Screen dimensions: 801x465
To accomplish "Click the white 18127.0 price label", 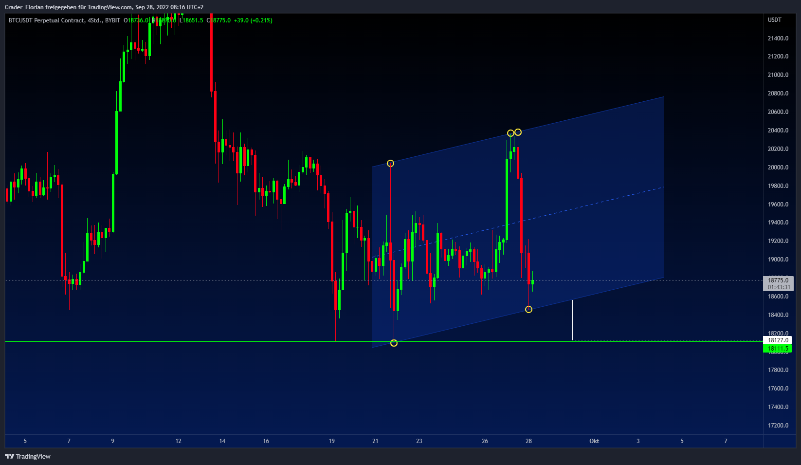I will [x=778, y=340].
